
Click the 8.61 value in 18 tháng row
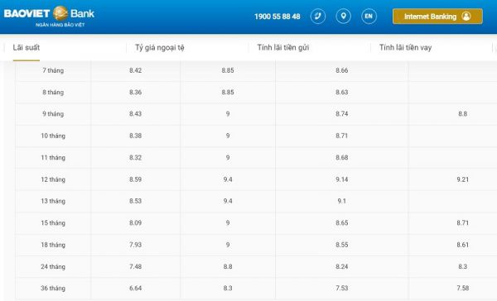click(462, 245)
